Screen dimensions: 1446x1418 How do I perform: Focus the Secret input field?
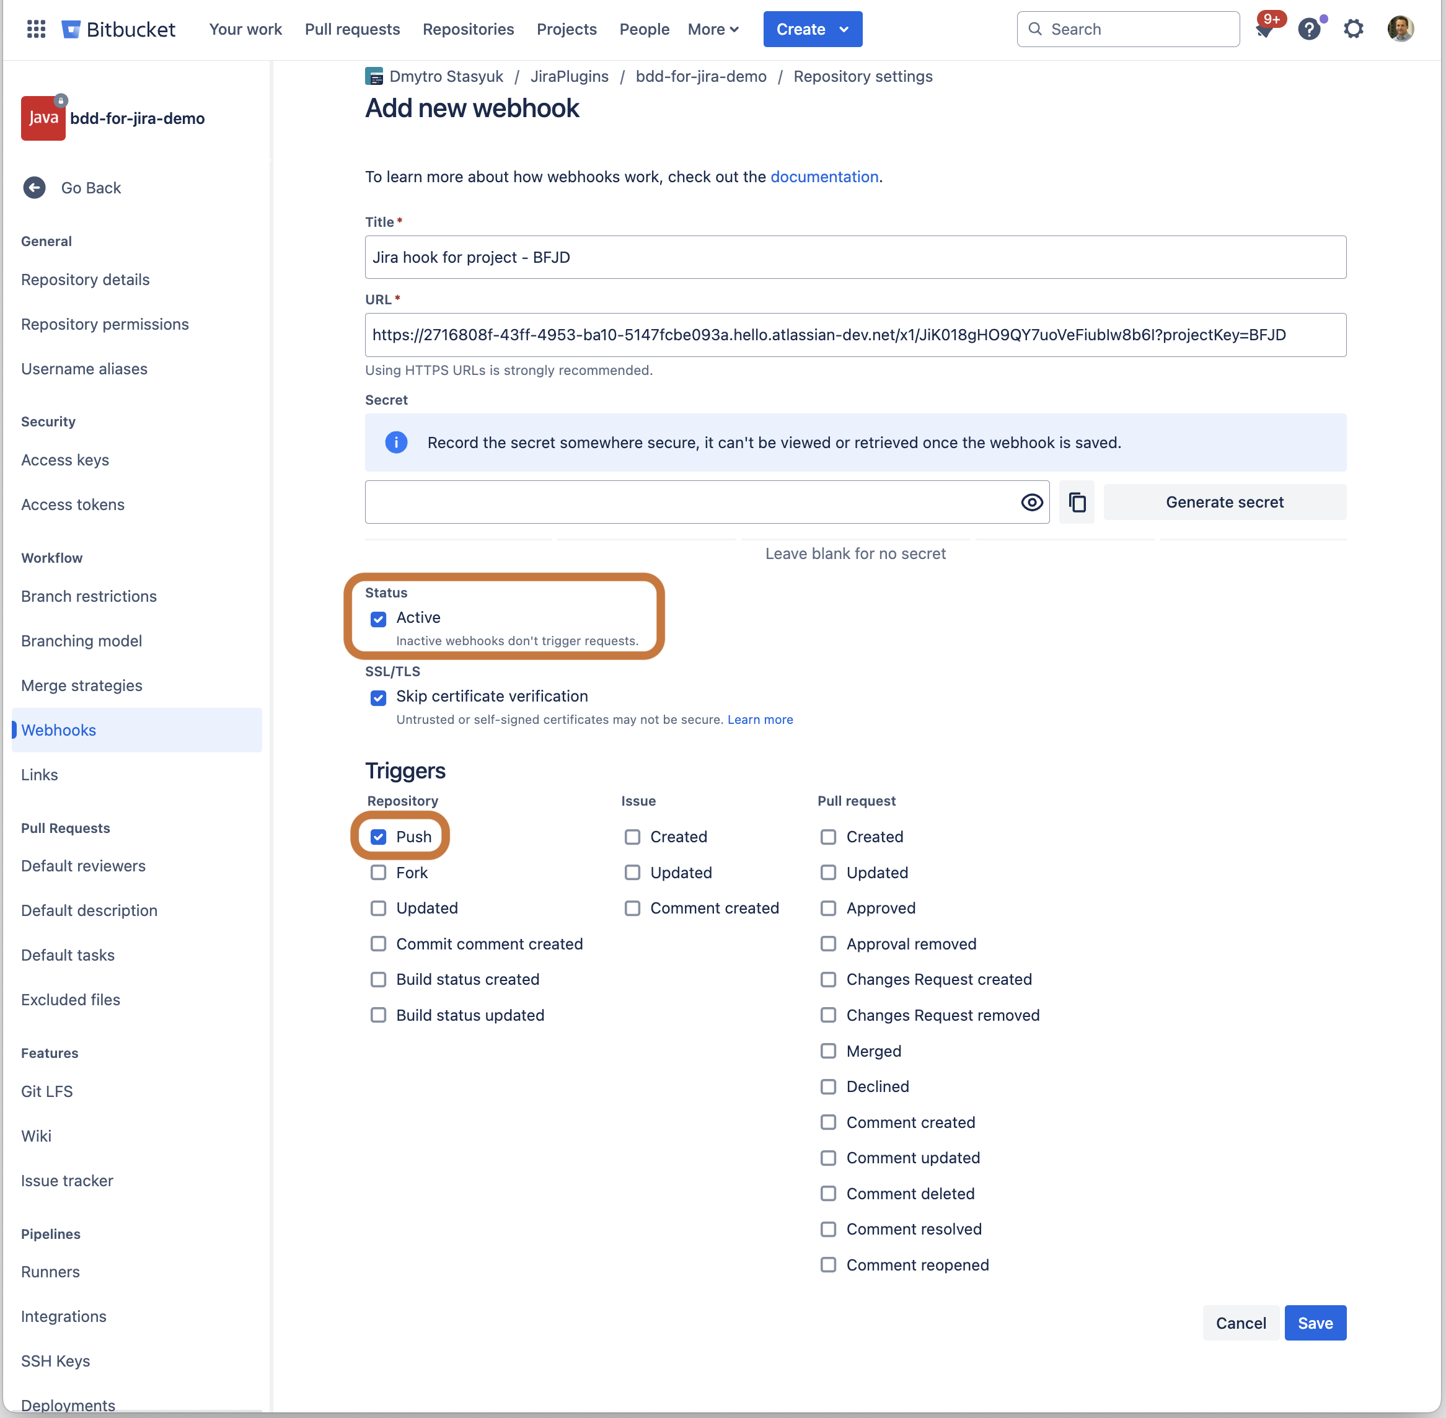pyautogui.click(x=707, y=502)
